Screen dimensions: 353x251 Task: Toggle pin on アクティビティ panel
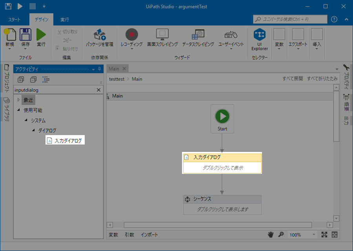pyautogui.click(x=99, y=69)
